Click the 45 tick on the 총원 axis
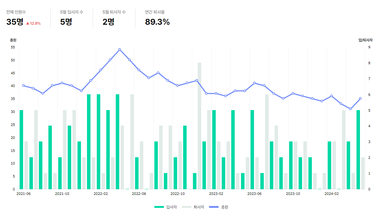The width and height of the screenshot is (384, 218). click(13, 73)
